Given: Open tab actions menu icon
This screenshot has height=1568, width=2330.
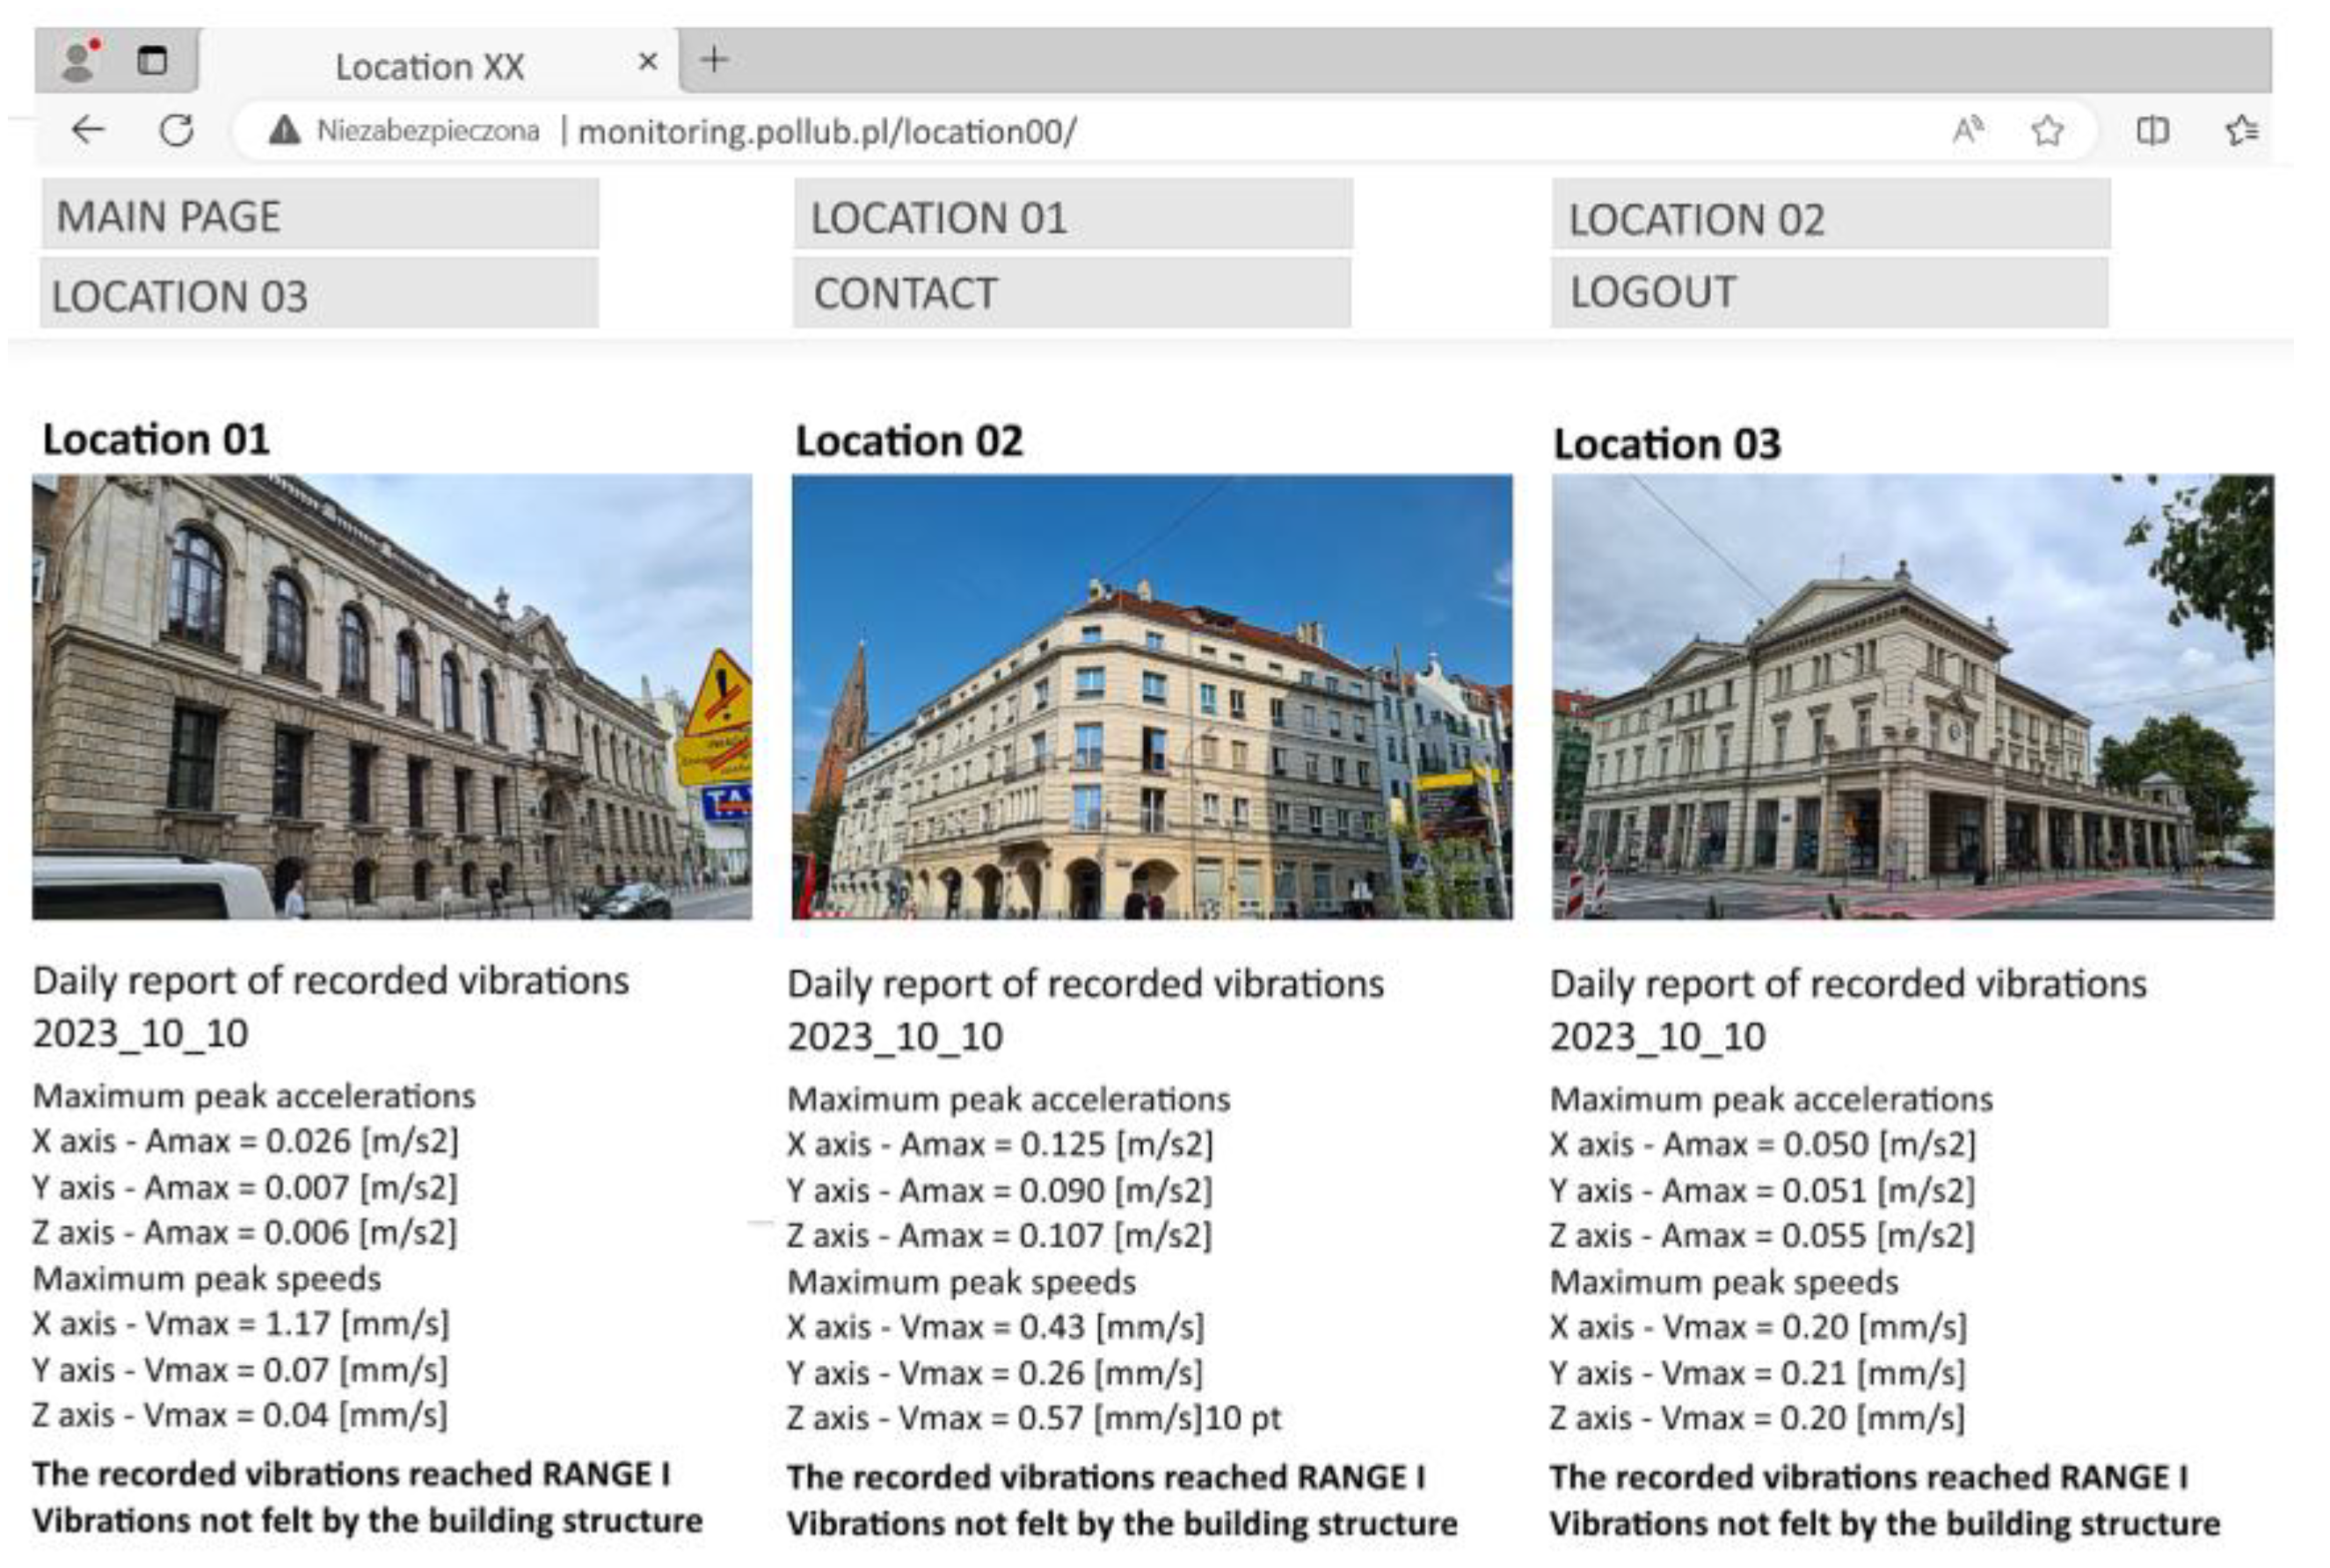Looking at the screenshot, I should (152, 61).
